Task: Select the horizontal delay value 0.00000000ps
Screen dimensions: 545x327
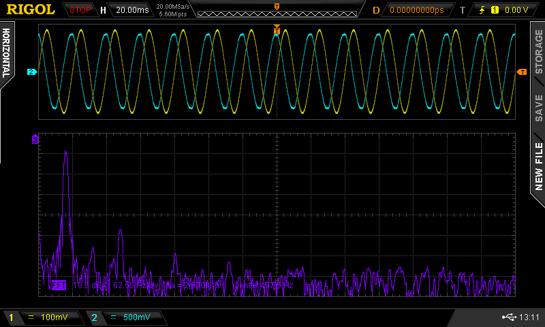Action: point(417,10)
